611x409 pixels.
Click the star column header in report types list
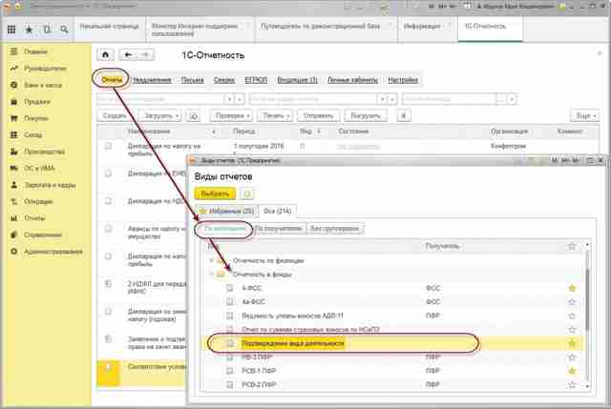(572, 246)
